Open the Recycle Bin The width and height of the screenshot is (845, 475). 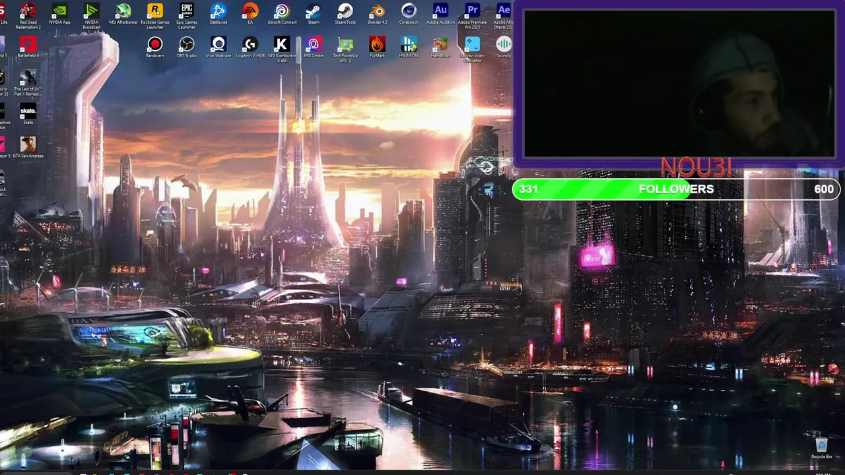tap(821, 449)
